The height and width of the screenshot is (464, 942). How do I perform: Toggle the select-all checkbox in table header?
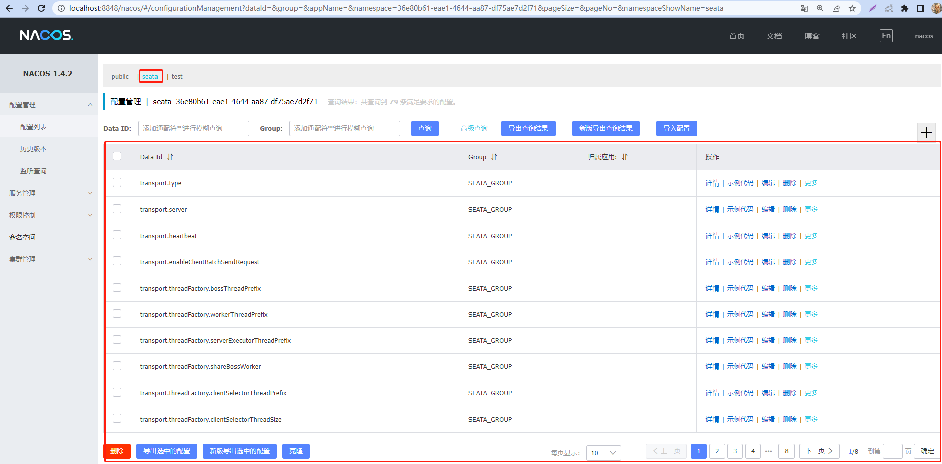click(x=117, y=156)
